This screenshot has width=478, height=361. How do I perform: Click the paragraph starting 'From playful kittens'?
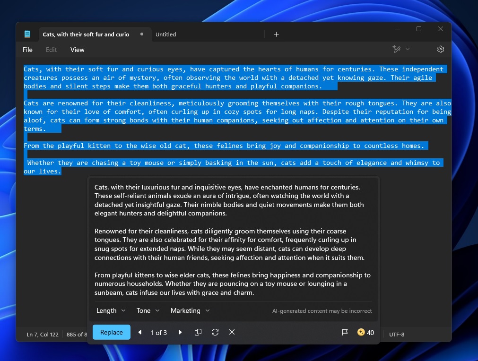[233, 284]
